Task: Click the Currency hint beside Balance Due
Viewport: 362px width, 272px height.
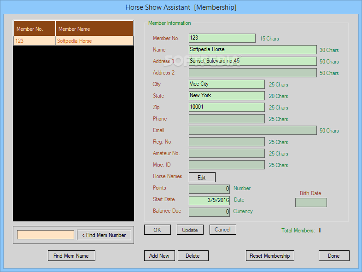Action: coord(243,211)
